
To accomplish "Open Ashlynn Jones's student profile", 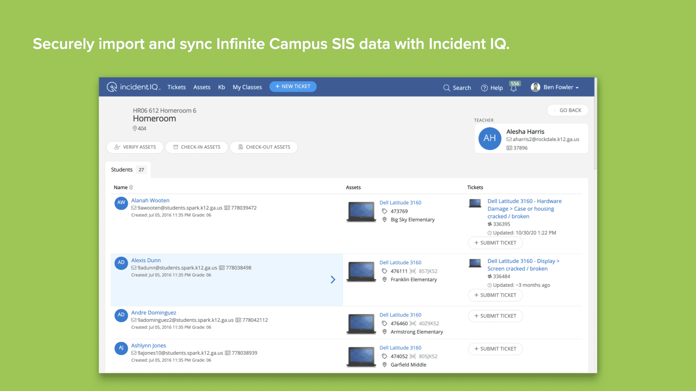I will [x=148, y=345].
